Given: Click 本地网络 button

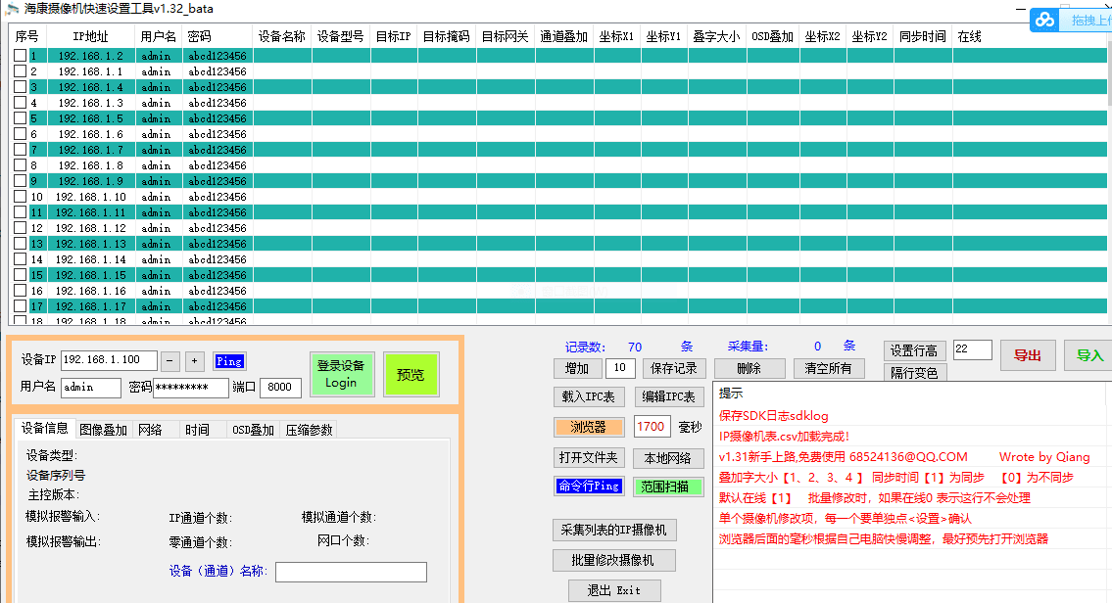Looking at the screenshot, I should (669, 458).
